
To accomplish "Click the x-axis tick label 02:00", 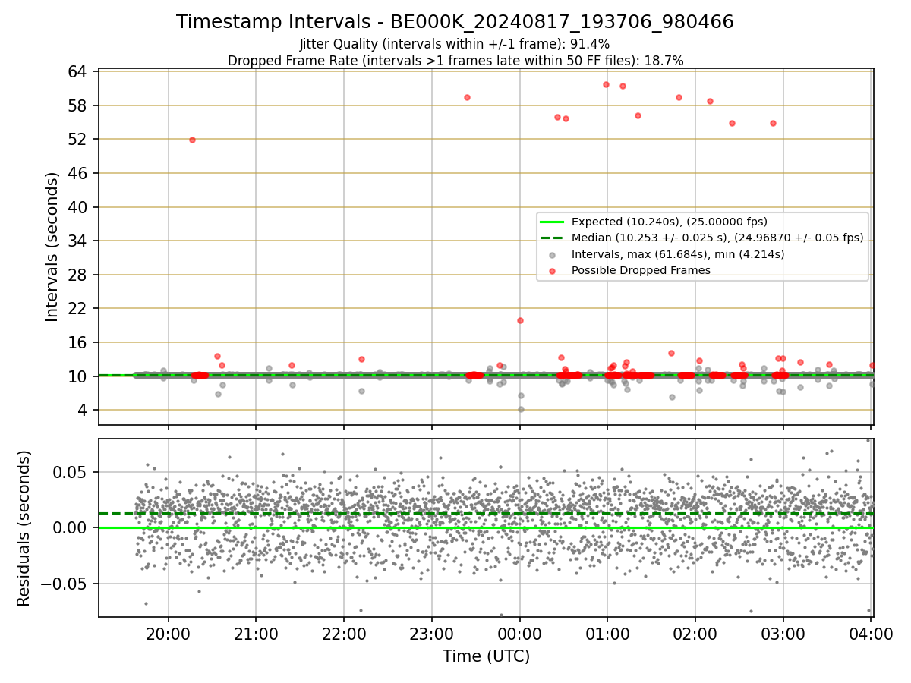I will point(695,634).
